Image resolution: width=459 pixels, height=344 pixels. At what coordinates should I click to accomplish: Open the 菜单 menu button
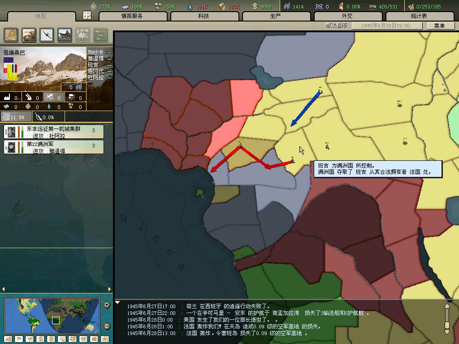tap(439, 26)
